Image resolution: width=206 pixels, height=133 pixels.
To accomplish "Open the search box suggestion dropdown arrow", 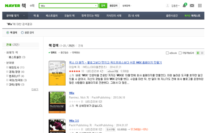I will click(x=96, y=6).
